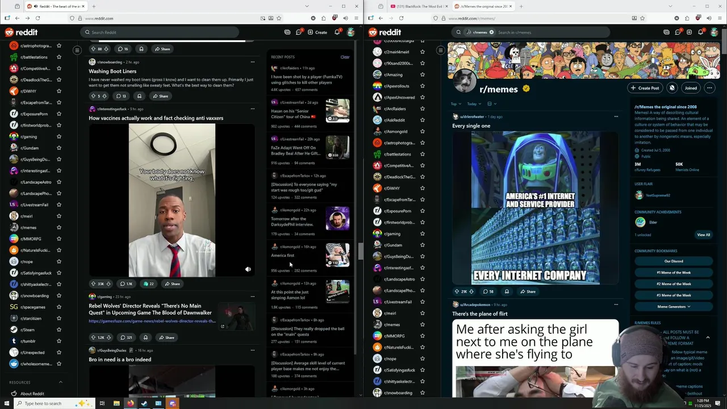Open new tab in right browser window
Image resolution: width=727 pixels, height=409 pixels.
tap(521, 6)
